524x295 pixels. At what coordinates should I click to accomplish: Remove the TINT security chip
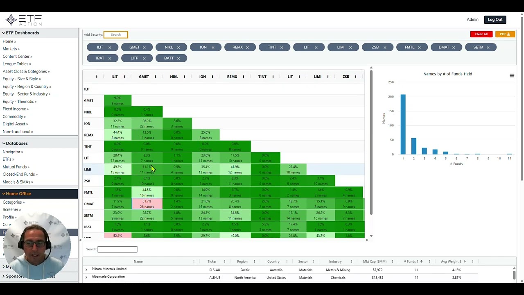282,48
